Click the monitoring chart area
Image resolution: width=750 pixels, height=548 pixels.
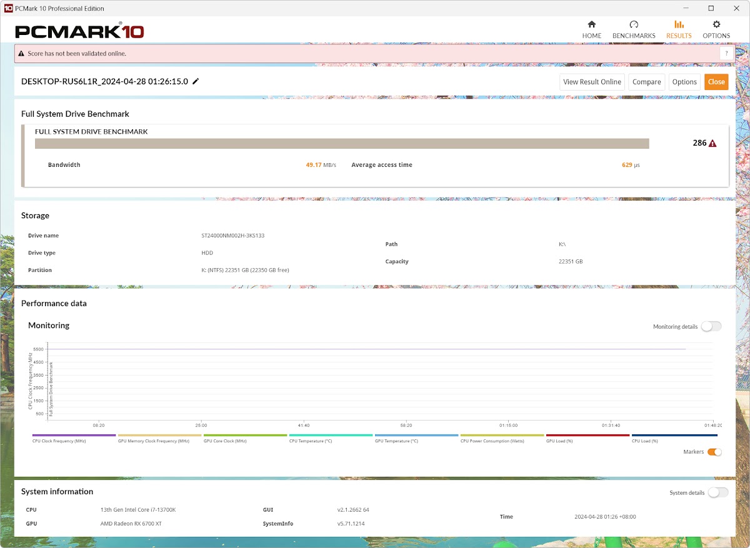tap(380, 381)
